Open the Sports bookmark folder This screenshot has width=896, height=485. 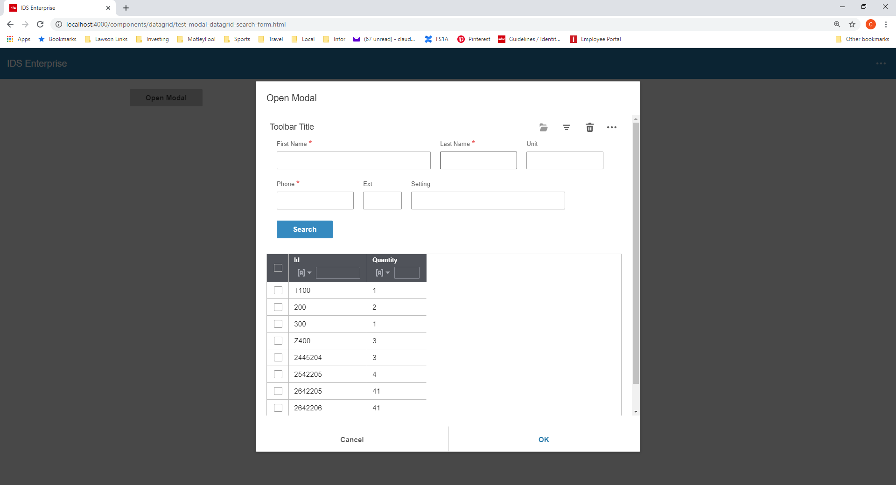pos(237,39)
